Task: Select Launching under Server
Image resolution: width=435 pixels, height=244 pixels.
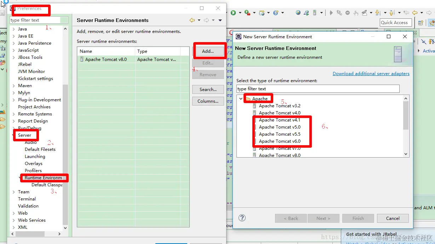Action: (35, 157)
